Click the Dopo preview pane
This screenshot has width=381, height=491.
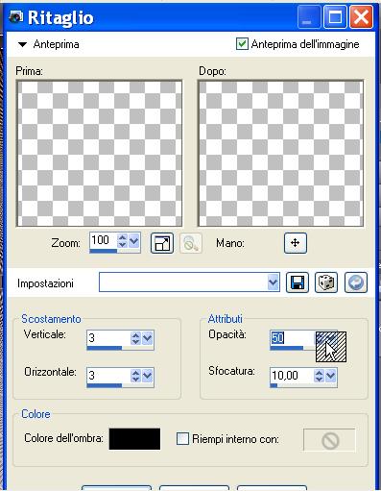[281, 154]
